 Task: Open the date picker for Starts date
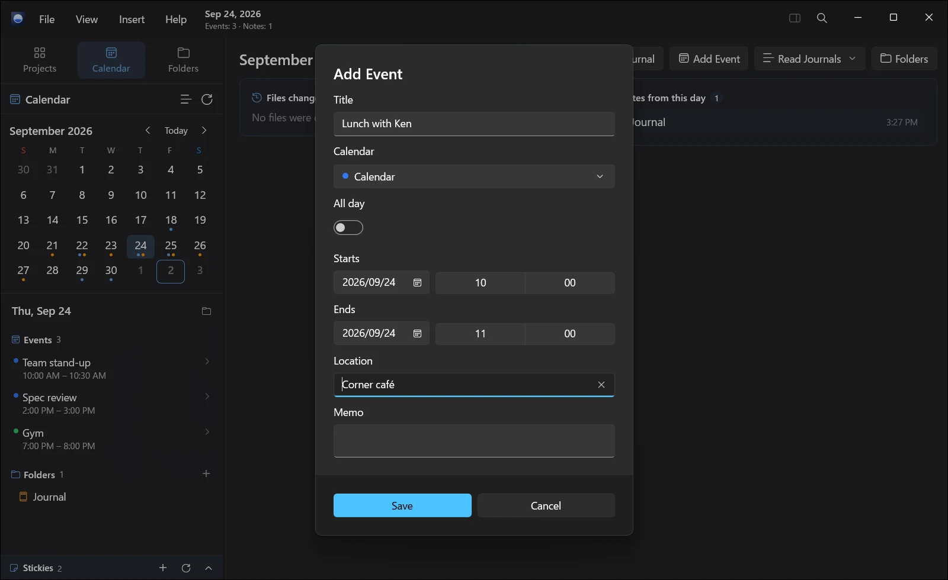point(417,283)
